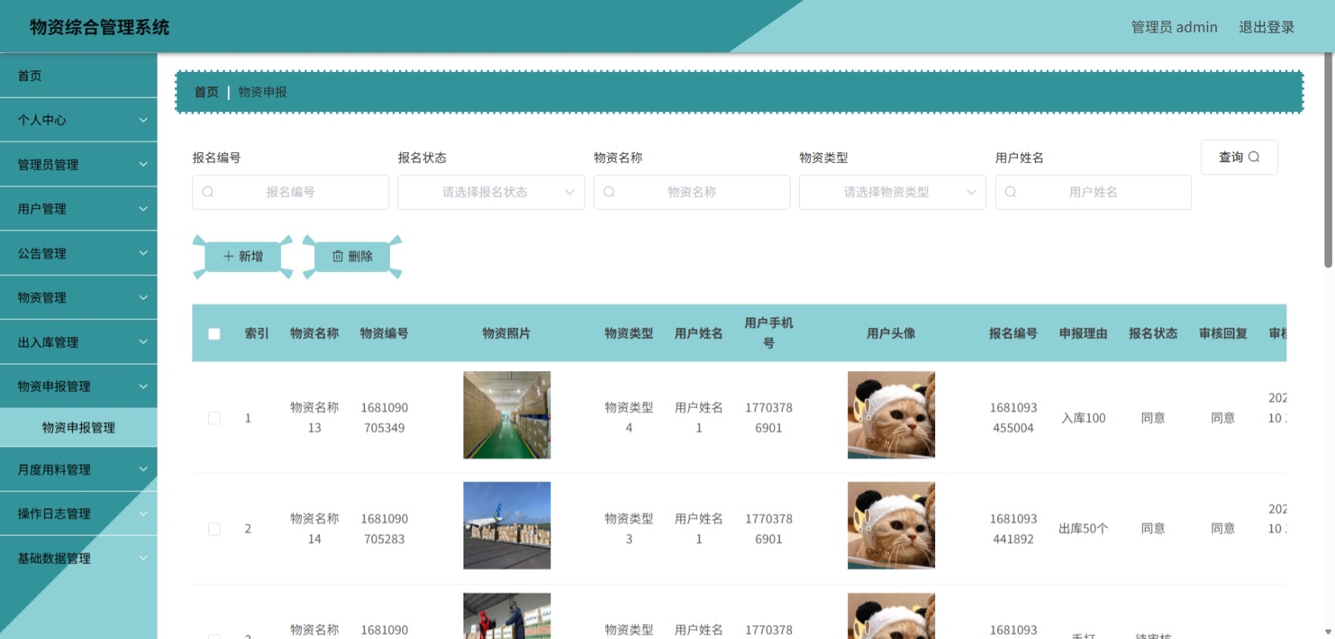Click the vertical page scrollbar
The width and height of the screenshot is (1335, 639).
pyautogui.click(x=1328, y=161)
